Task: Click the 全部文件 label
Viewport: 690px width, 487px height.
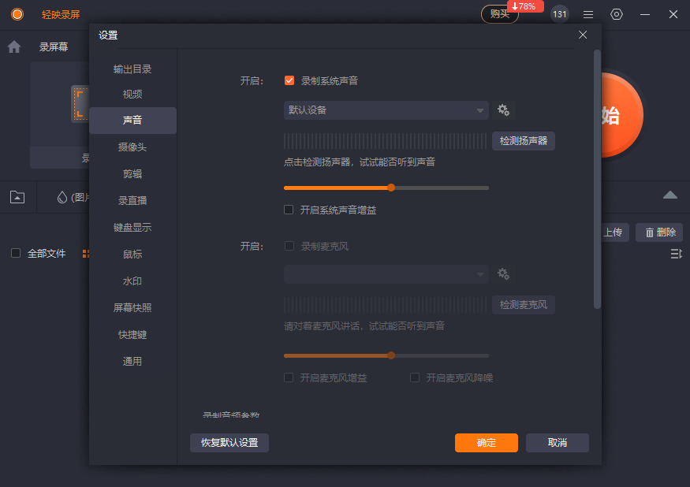Action: click(x=47, y=254)
